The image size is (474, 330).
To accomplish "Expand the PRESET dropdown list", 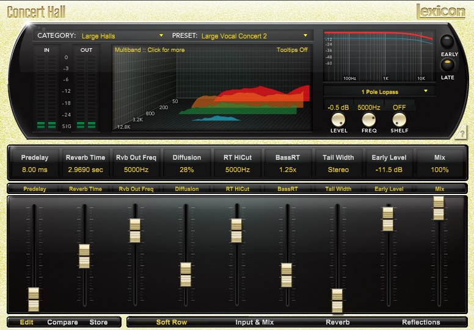I will click(253, 36).
